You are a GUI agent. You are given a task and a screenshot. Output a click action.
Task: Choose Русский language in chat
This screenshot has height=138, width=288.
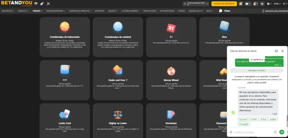pyautogui.click(x=243, y=119)
